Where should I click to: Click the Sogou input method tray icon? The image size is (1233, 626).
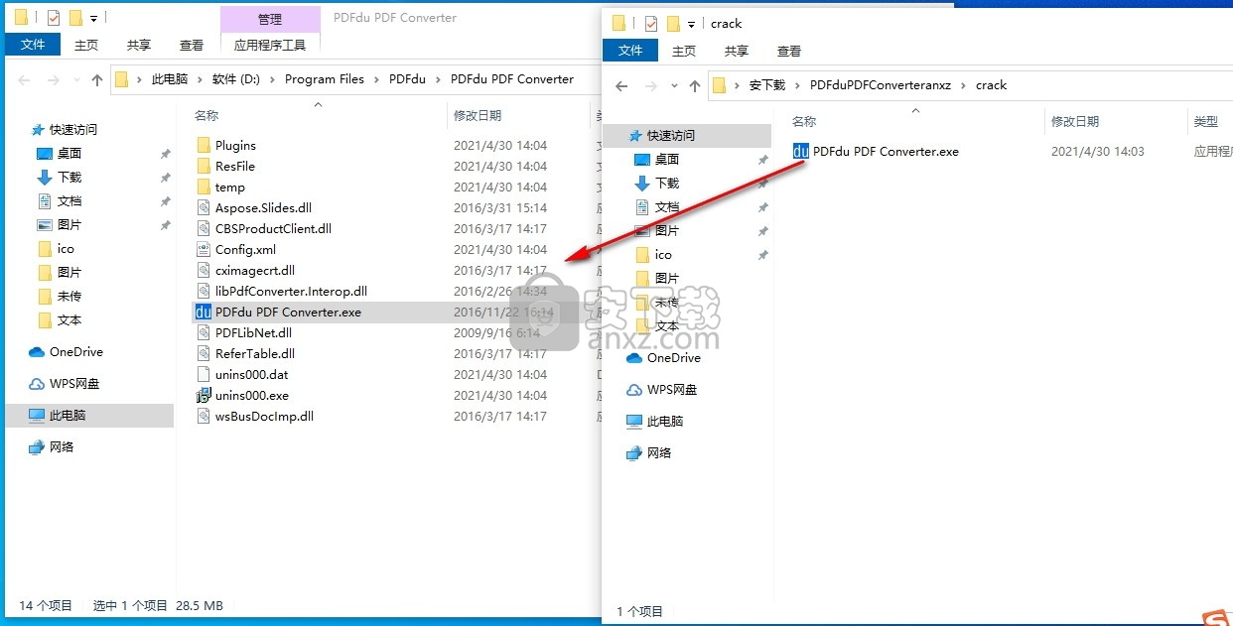click(x=1216, y=617)
